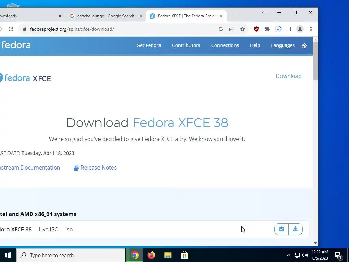This screenshot has height=262, width=349.
Task: Open Chrome from taskbar
Action: [x=134, y=255]
